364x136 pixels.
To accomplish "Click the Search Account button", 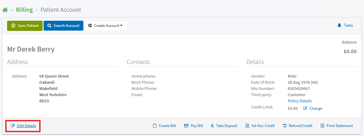I will pyautogui.click(x=63, y=26).
